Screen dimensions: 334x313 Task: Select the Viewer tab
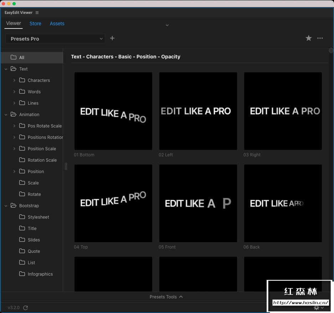point(14,24)
